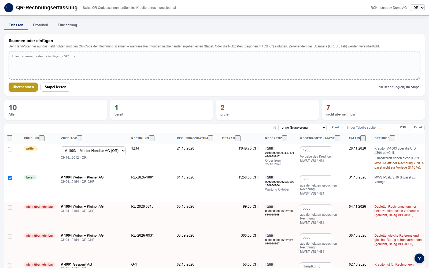
Task: Switch to the Erfassen tab
Action: point(16,25)
